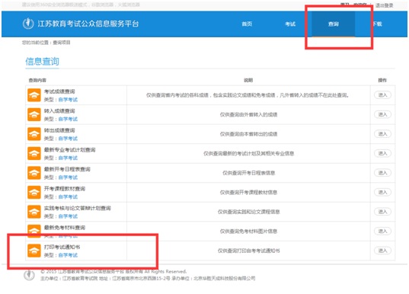Select the 查询 navigation tab
The image size is (409, 294).
point(334,24)
